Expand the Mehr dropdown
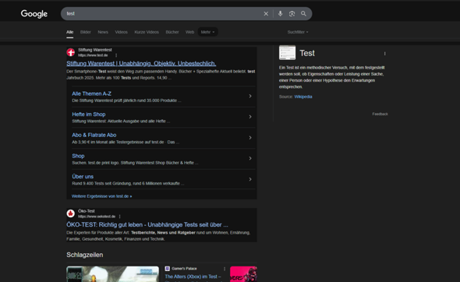Viewport: 460px width, 282px height. [x=207, y=32]
